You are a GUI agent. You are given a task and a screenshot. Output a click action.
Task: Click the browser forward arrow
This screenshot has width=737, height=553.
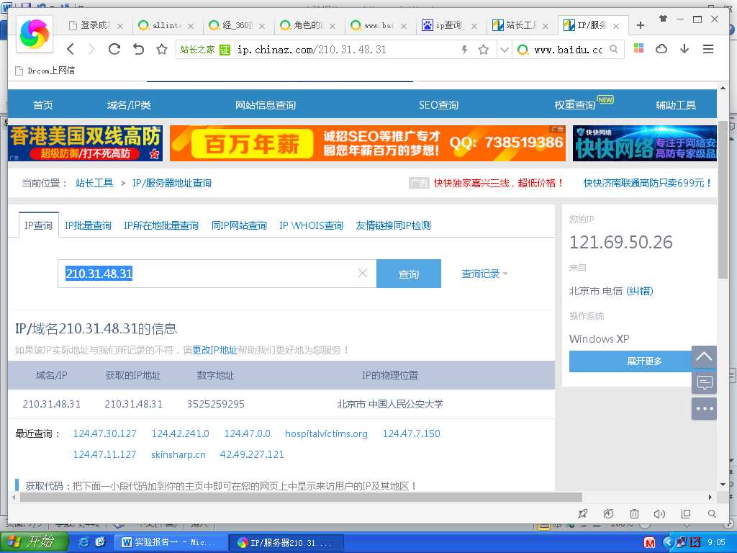click(91, 49)
